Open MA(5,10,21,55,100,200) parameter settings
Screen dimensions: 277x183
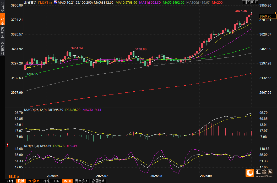[x=75, y=2]
